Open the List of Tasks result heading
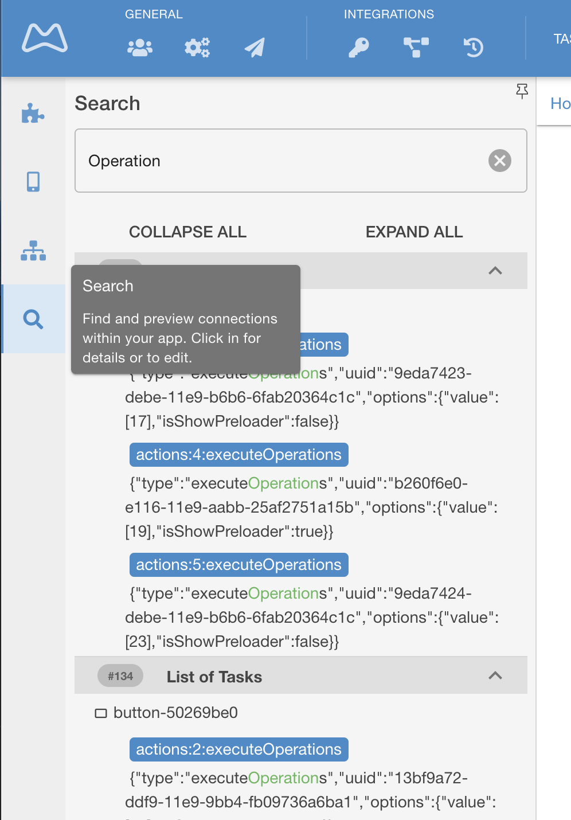Screen dimensions: 571x820 214,677
